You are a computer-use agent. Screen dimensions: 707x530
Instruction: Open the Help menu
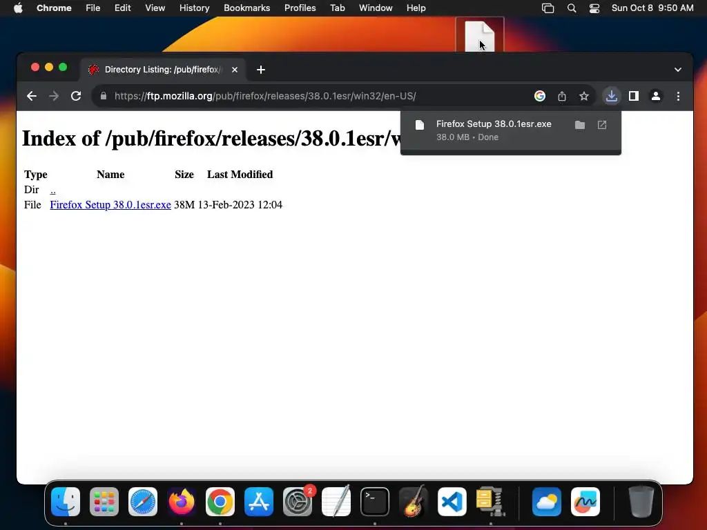tap(416, 8)
